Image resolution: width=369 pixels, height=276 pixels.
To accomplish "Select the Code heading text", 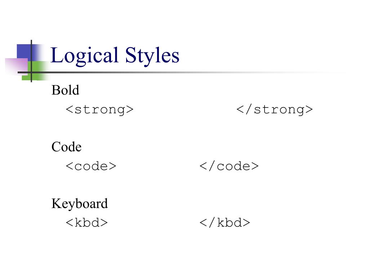I will (66, 147).
